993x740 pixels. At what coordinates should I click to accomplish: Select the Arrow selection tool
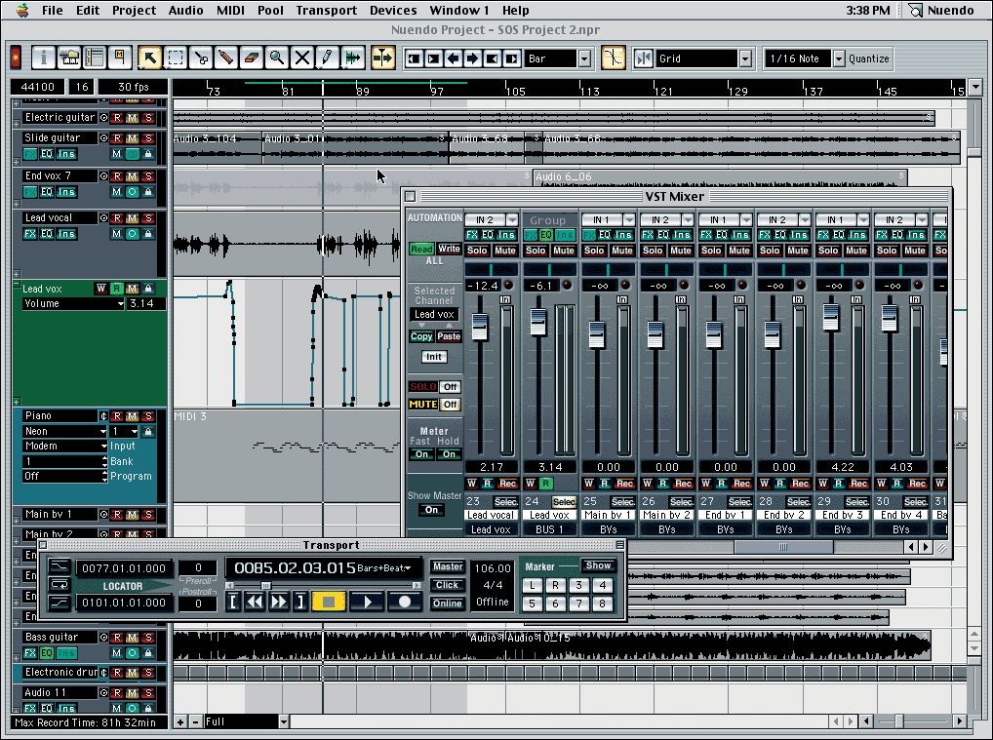coord(149,58)
